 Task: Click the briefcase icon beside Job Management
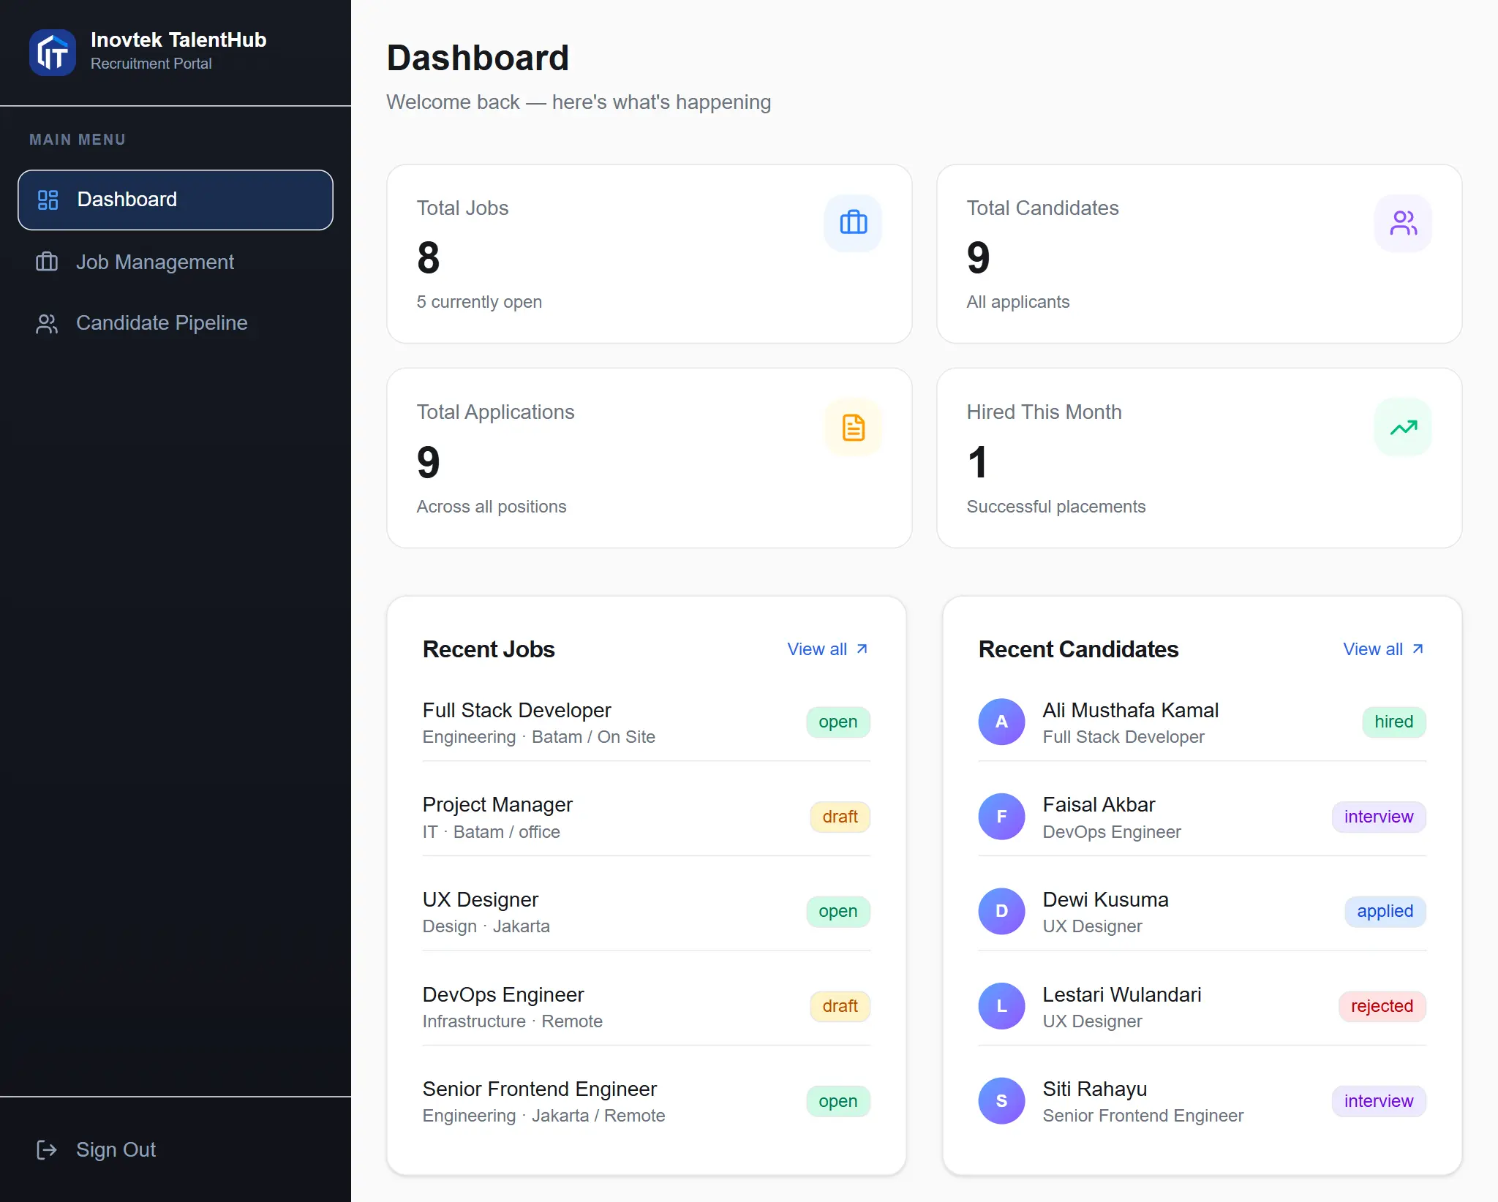coord(47,262)
